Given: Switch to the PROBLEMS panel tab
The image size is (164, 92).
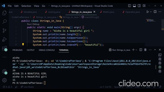Looking at the screenshot, I should 17,50.
